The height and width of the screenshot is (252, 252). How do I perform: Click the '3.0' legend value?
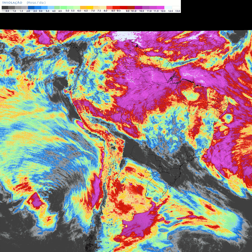point(41,11)
